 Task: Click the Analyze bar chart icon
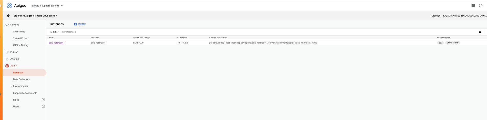(x=7, y=59)
